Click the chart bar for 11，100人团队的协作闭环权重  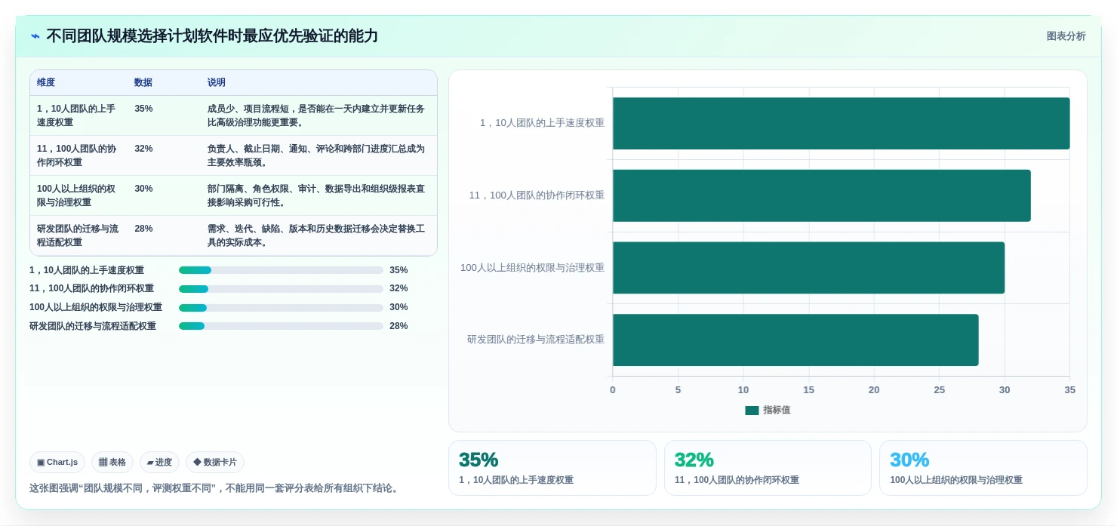click(821, 195)
